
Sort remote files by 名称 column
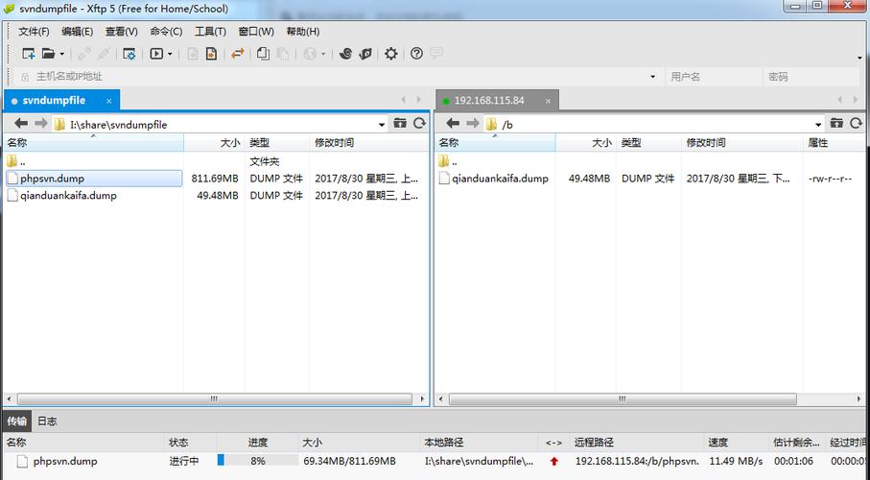(495, 143)
